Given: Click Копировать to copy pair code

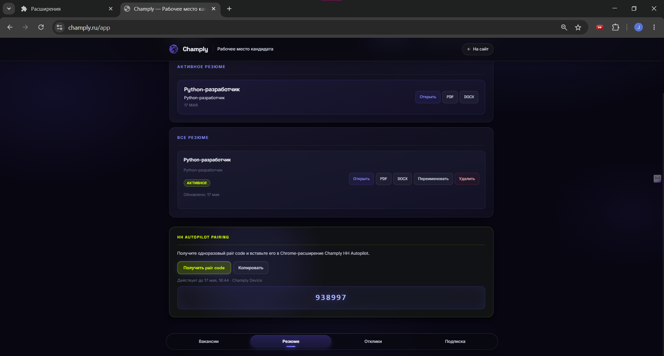Looking at the screenshot, I should point(251,268).
